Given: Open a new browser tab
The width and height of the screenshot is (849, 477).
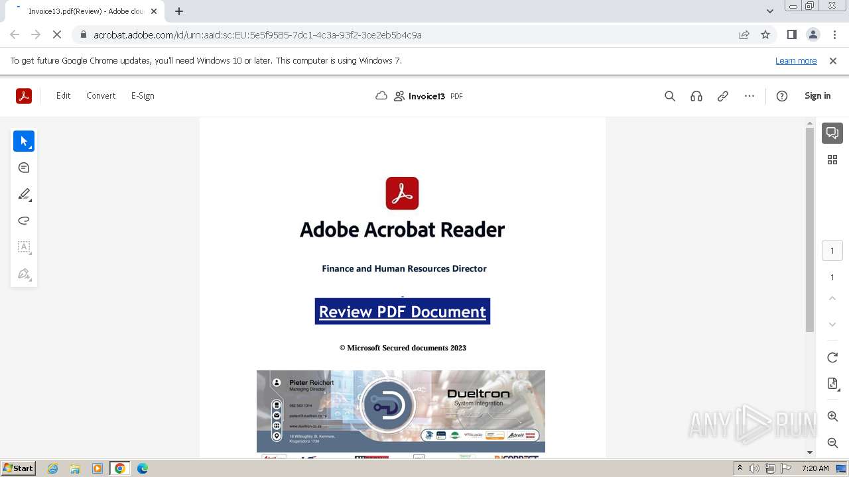Looking at the screenshot, I should (x=179, y=11).
